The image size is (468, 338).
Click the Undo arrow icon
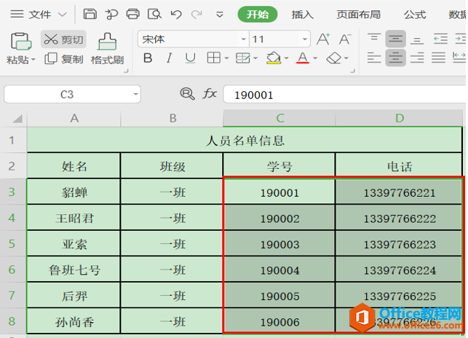click(175, 14)
